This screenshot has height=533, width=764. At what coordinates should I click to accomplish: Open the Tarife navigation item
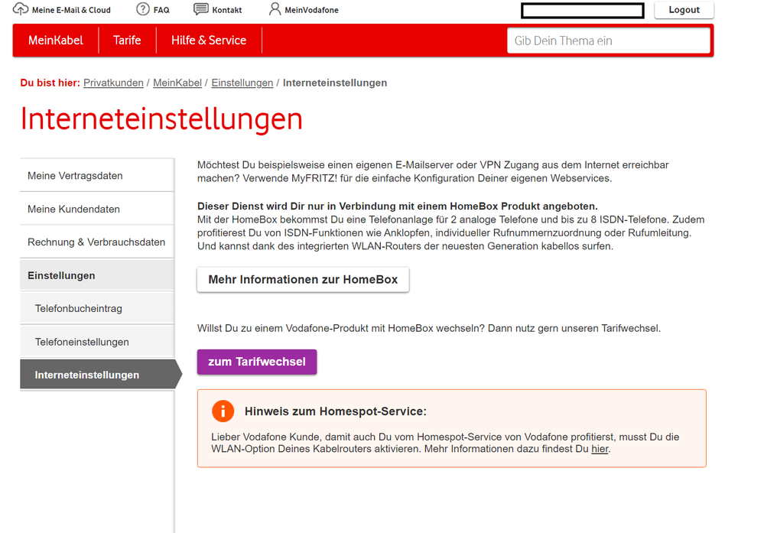pyautogui.click(x=127, y=41)
